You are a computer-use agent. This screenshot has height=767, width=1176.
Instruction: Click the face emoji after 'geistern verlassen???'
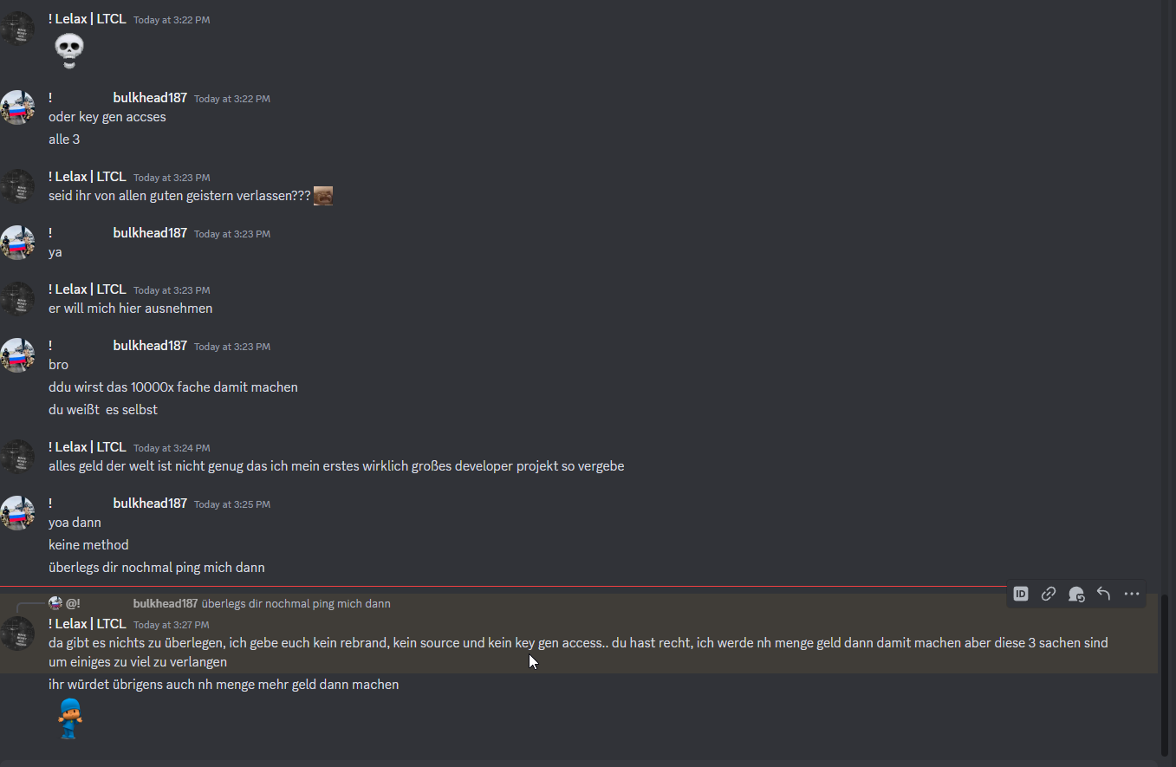click(x=323, y=196)
